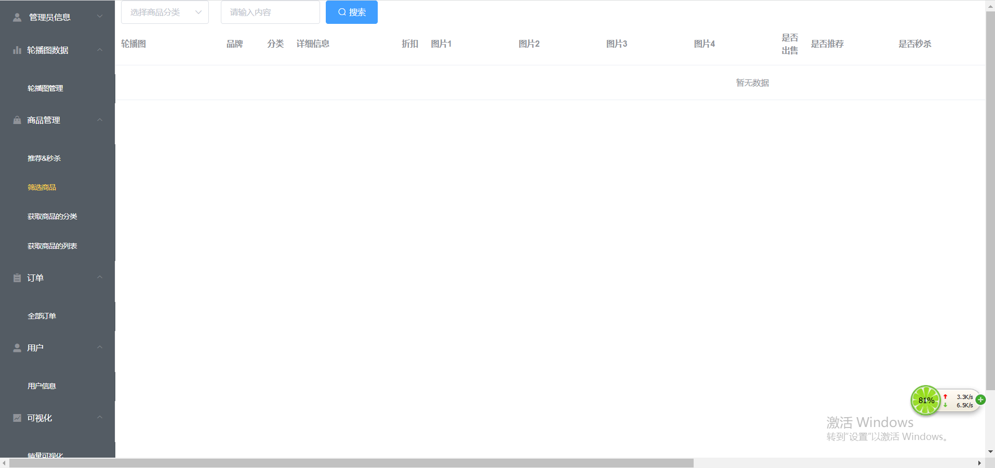The height and width of the screenshot is (468, 995).
Task: Click the 是否推荐 column header
Action: [828, 44]
